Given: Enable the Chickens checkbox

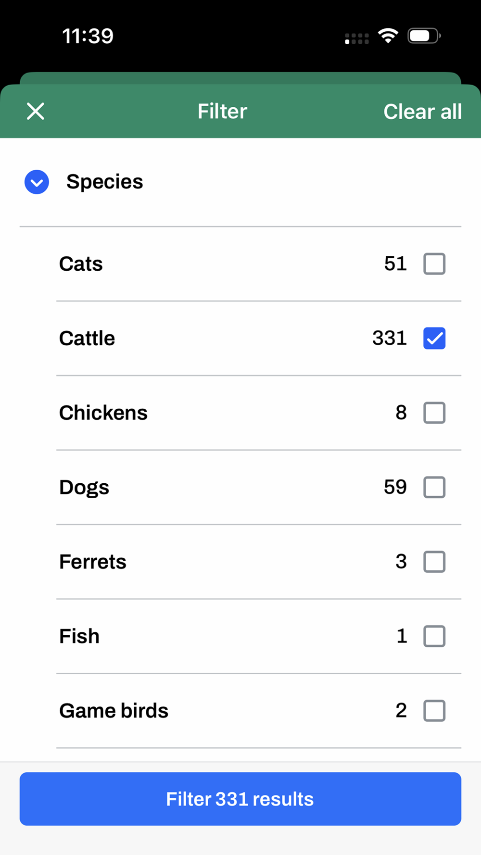Looking at the screenshot, I should point(434,413).
